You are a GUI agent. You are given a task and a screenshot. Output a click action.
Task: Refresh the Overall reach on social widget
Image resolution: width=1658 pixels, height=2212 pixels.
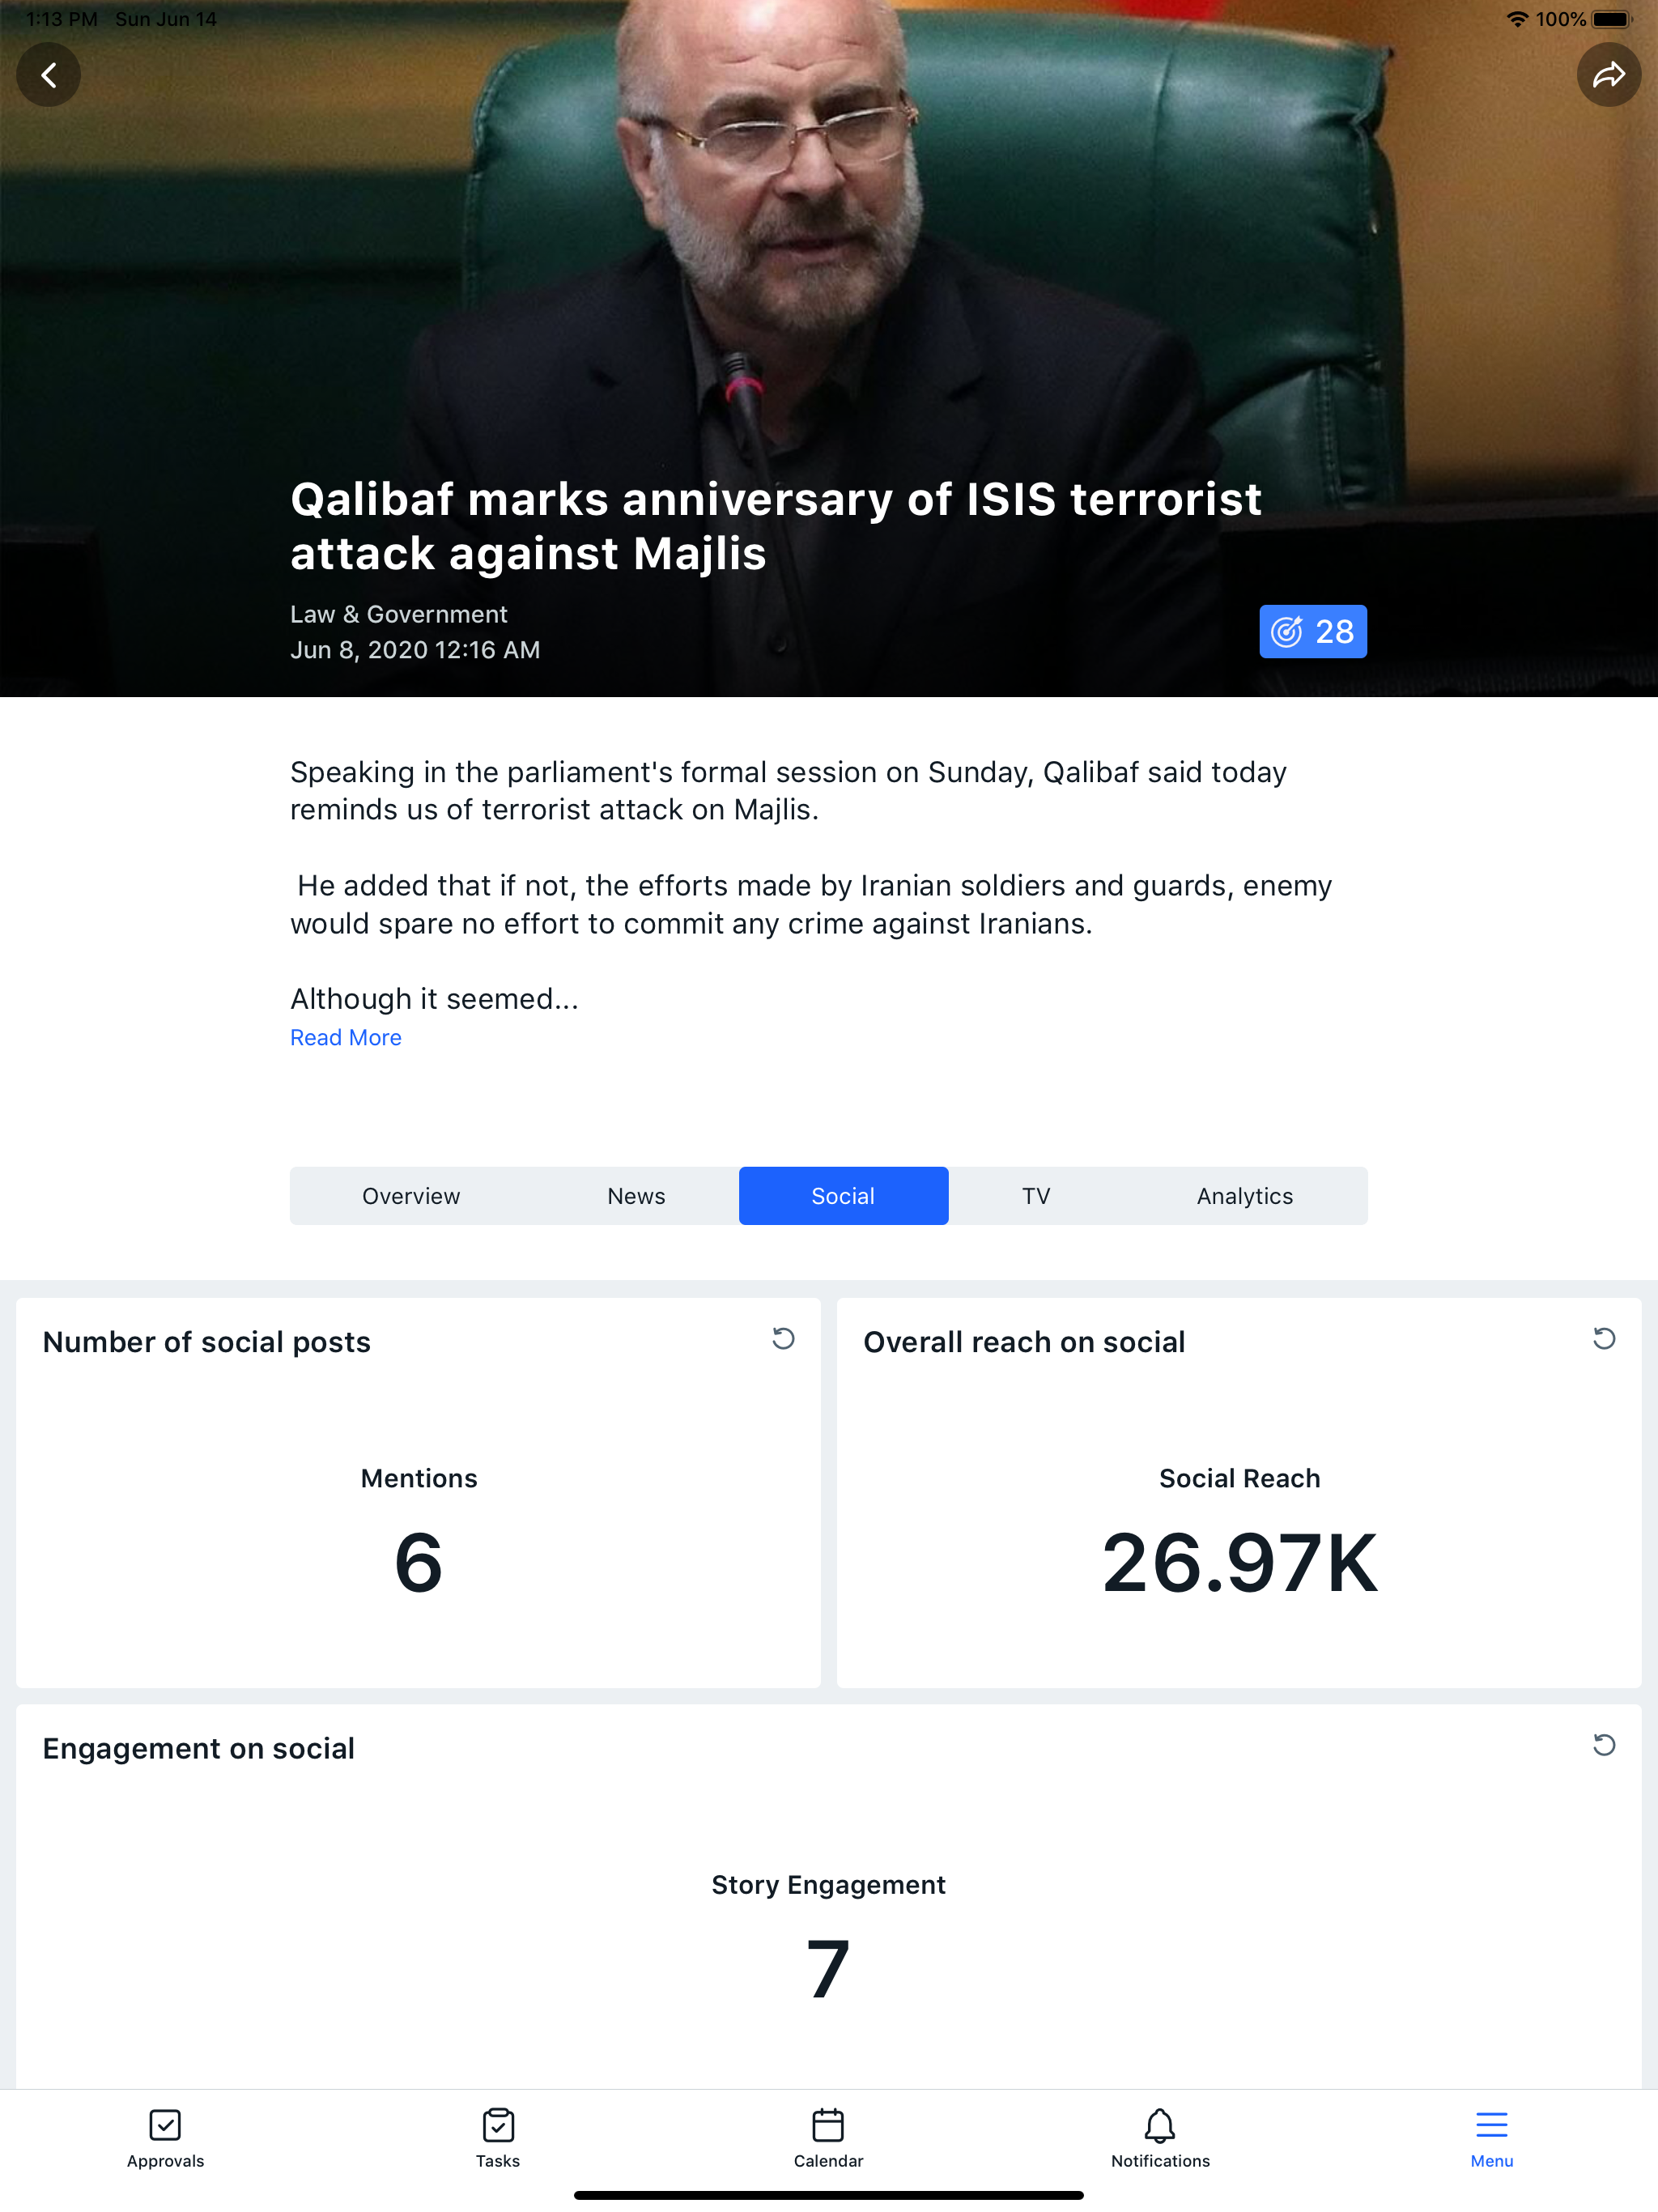pyautogui.click(x=1605, y=1339)
